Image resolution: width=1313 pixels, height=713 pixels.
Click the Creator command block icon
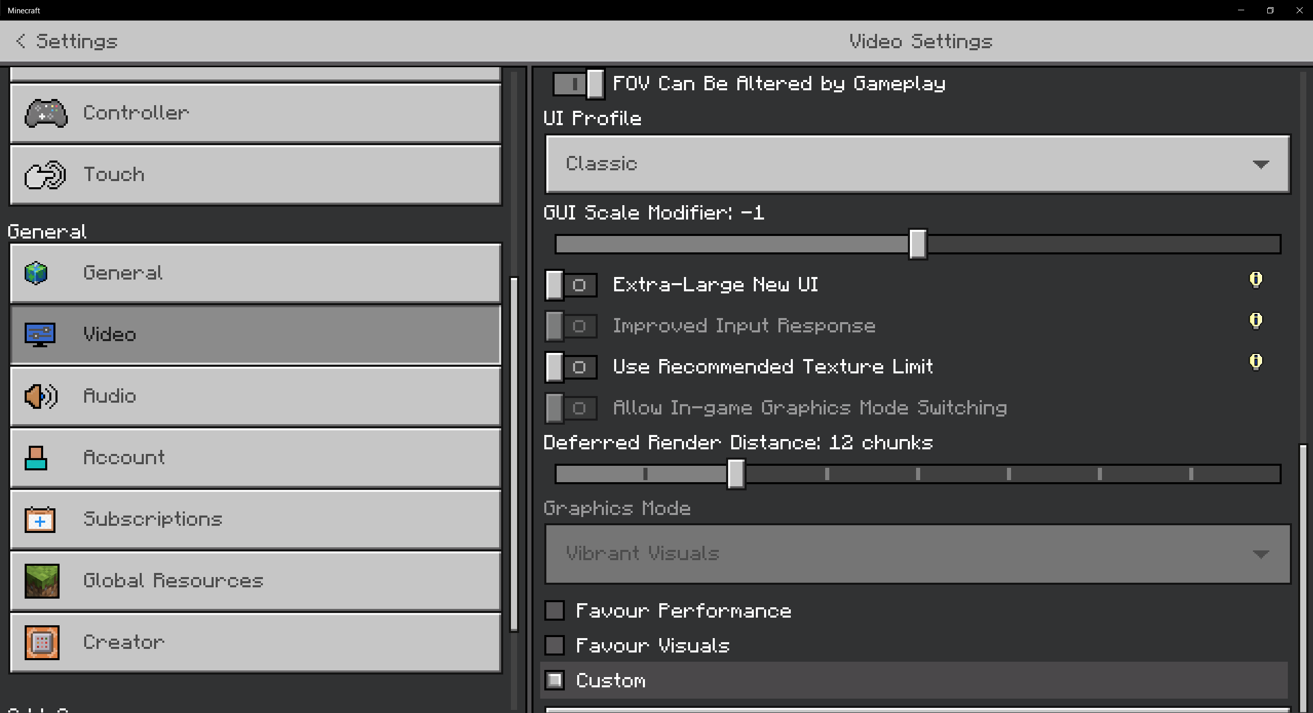click(42, 642)
